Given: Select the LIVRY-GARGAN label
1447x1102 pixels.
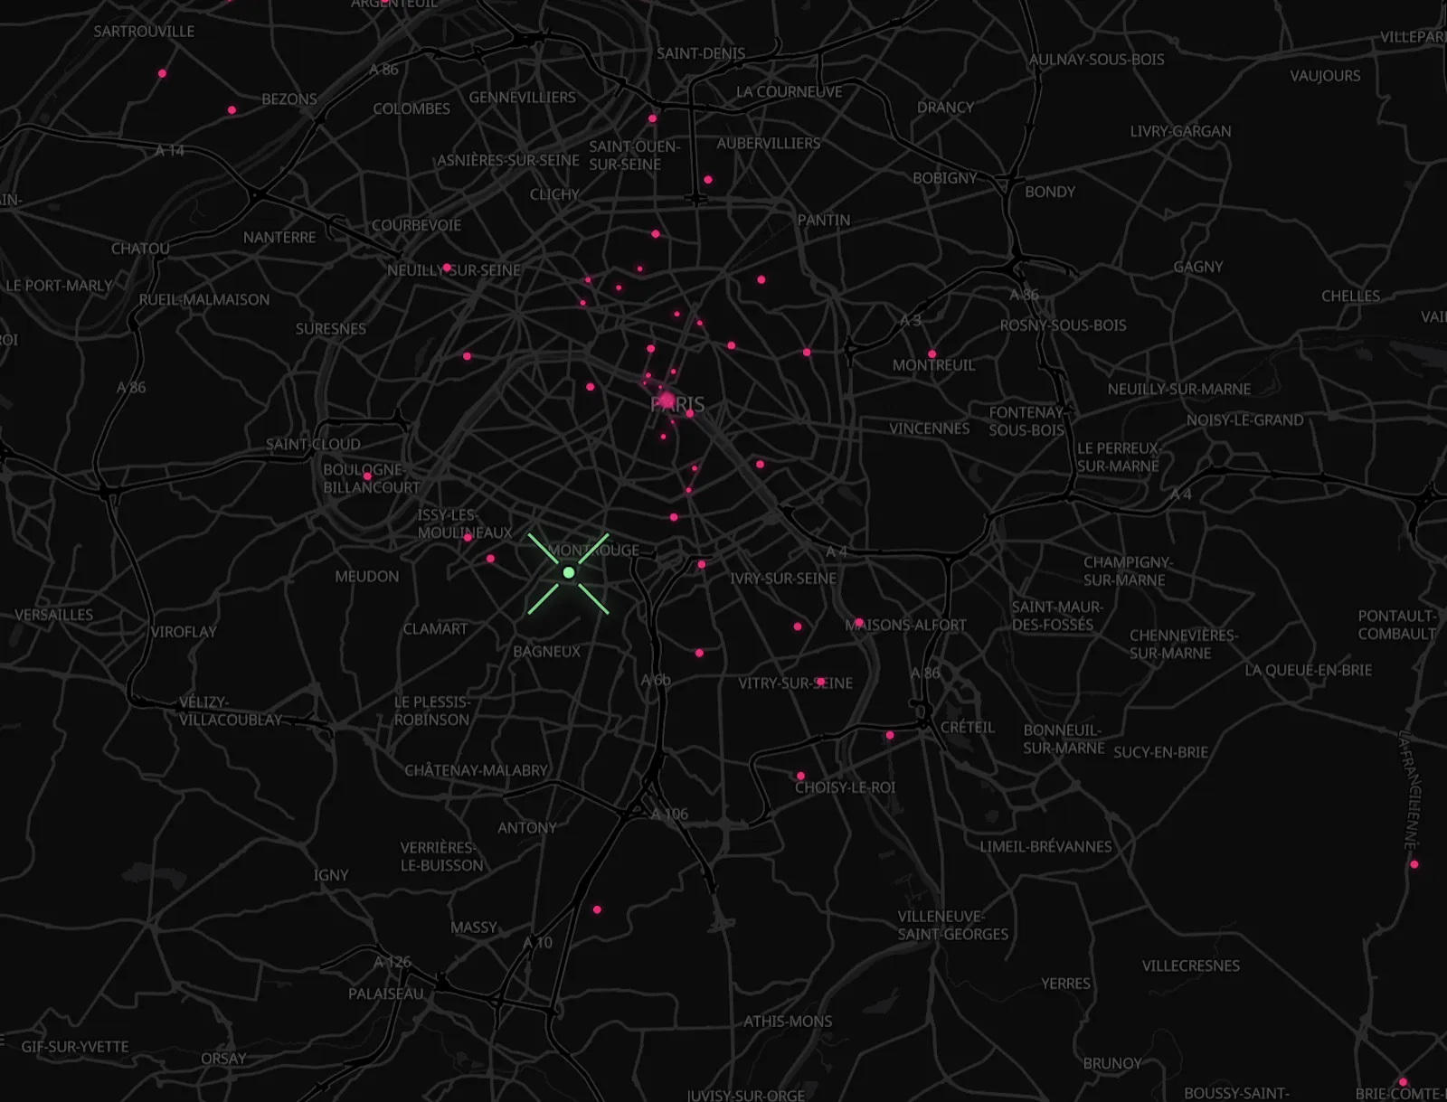Looking at the screenshot, I should click(1180, 131).
